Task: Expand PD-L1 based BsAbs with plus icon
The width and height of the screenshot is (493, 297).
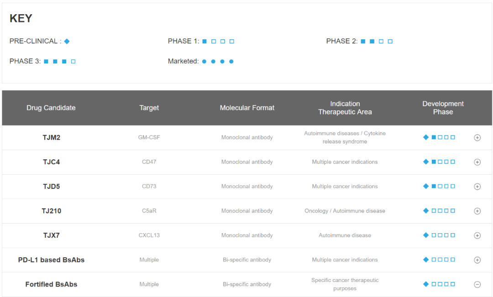Action: click(477, 260)
